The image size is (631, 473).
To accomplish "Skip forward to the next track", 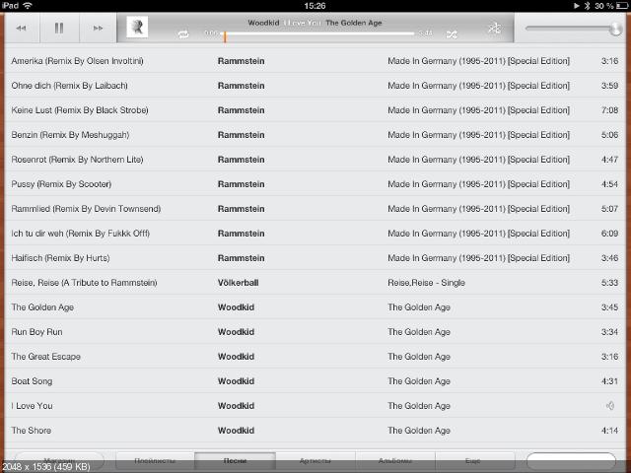I will (98, 29).
